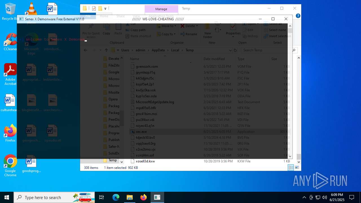Viewport: 361px width, 203px height.
Task: Click Invert selection in Explorer ribbon
Action: (x=278, y=36)
